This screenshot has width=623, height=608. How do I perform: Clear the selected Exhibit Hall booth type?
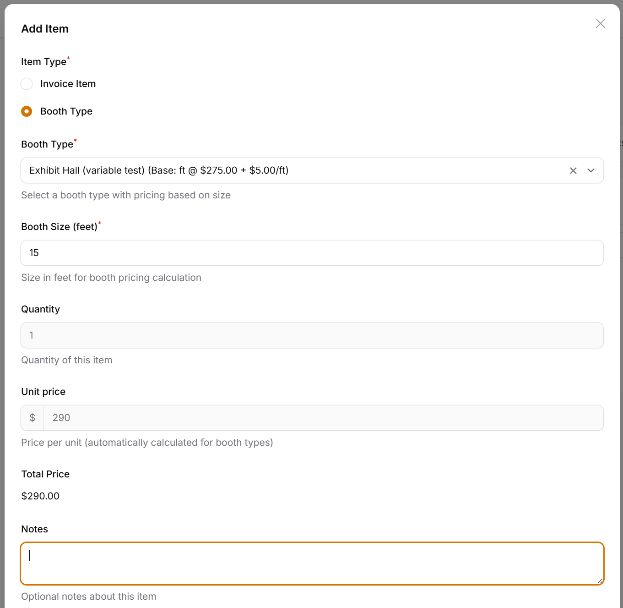coord(573,170)
